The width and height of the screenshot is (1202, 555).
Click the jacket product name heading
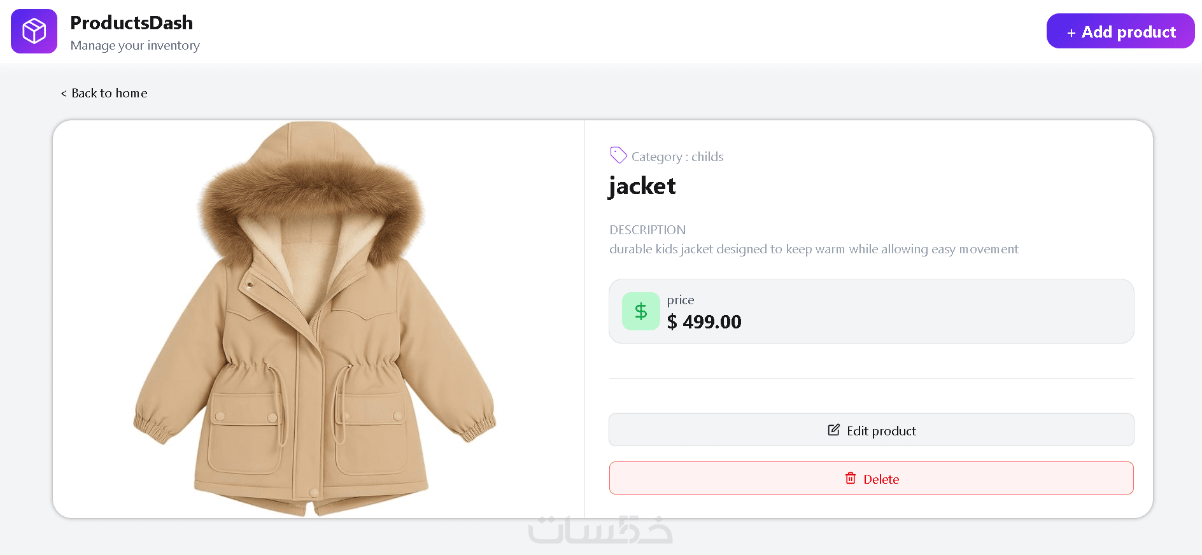(642, 186)
